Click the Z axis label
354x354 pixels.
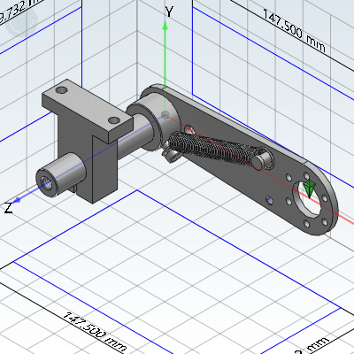click(x=9, y=208)
